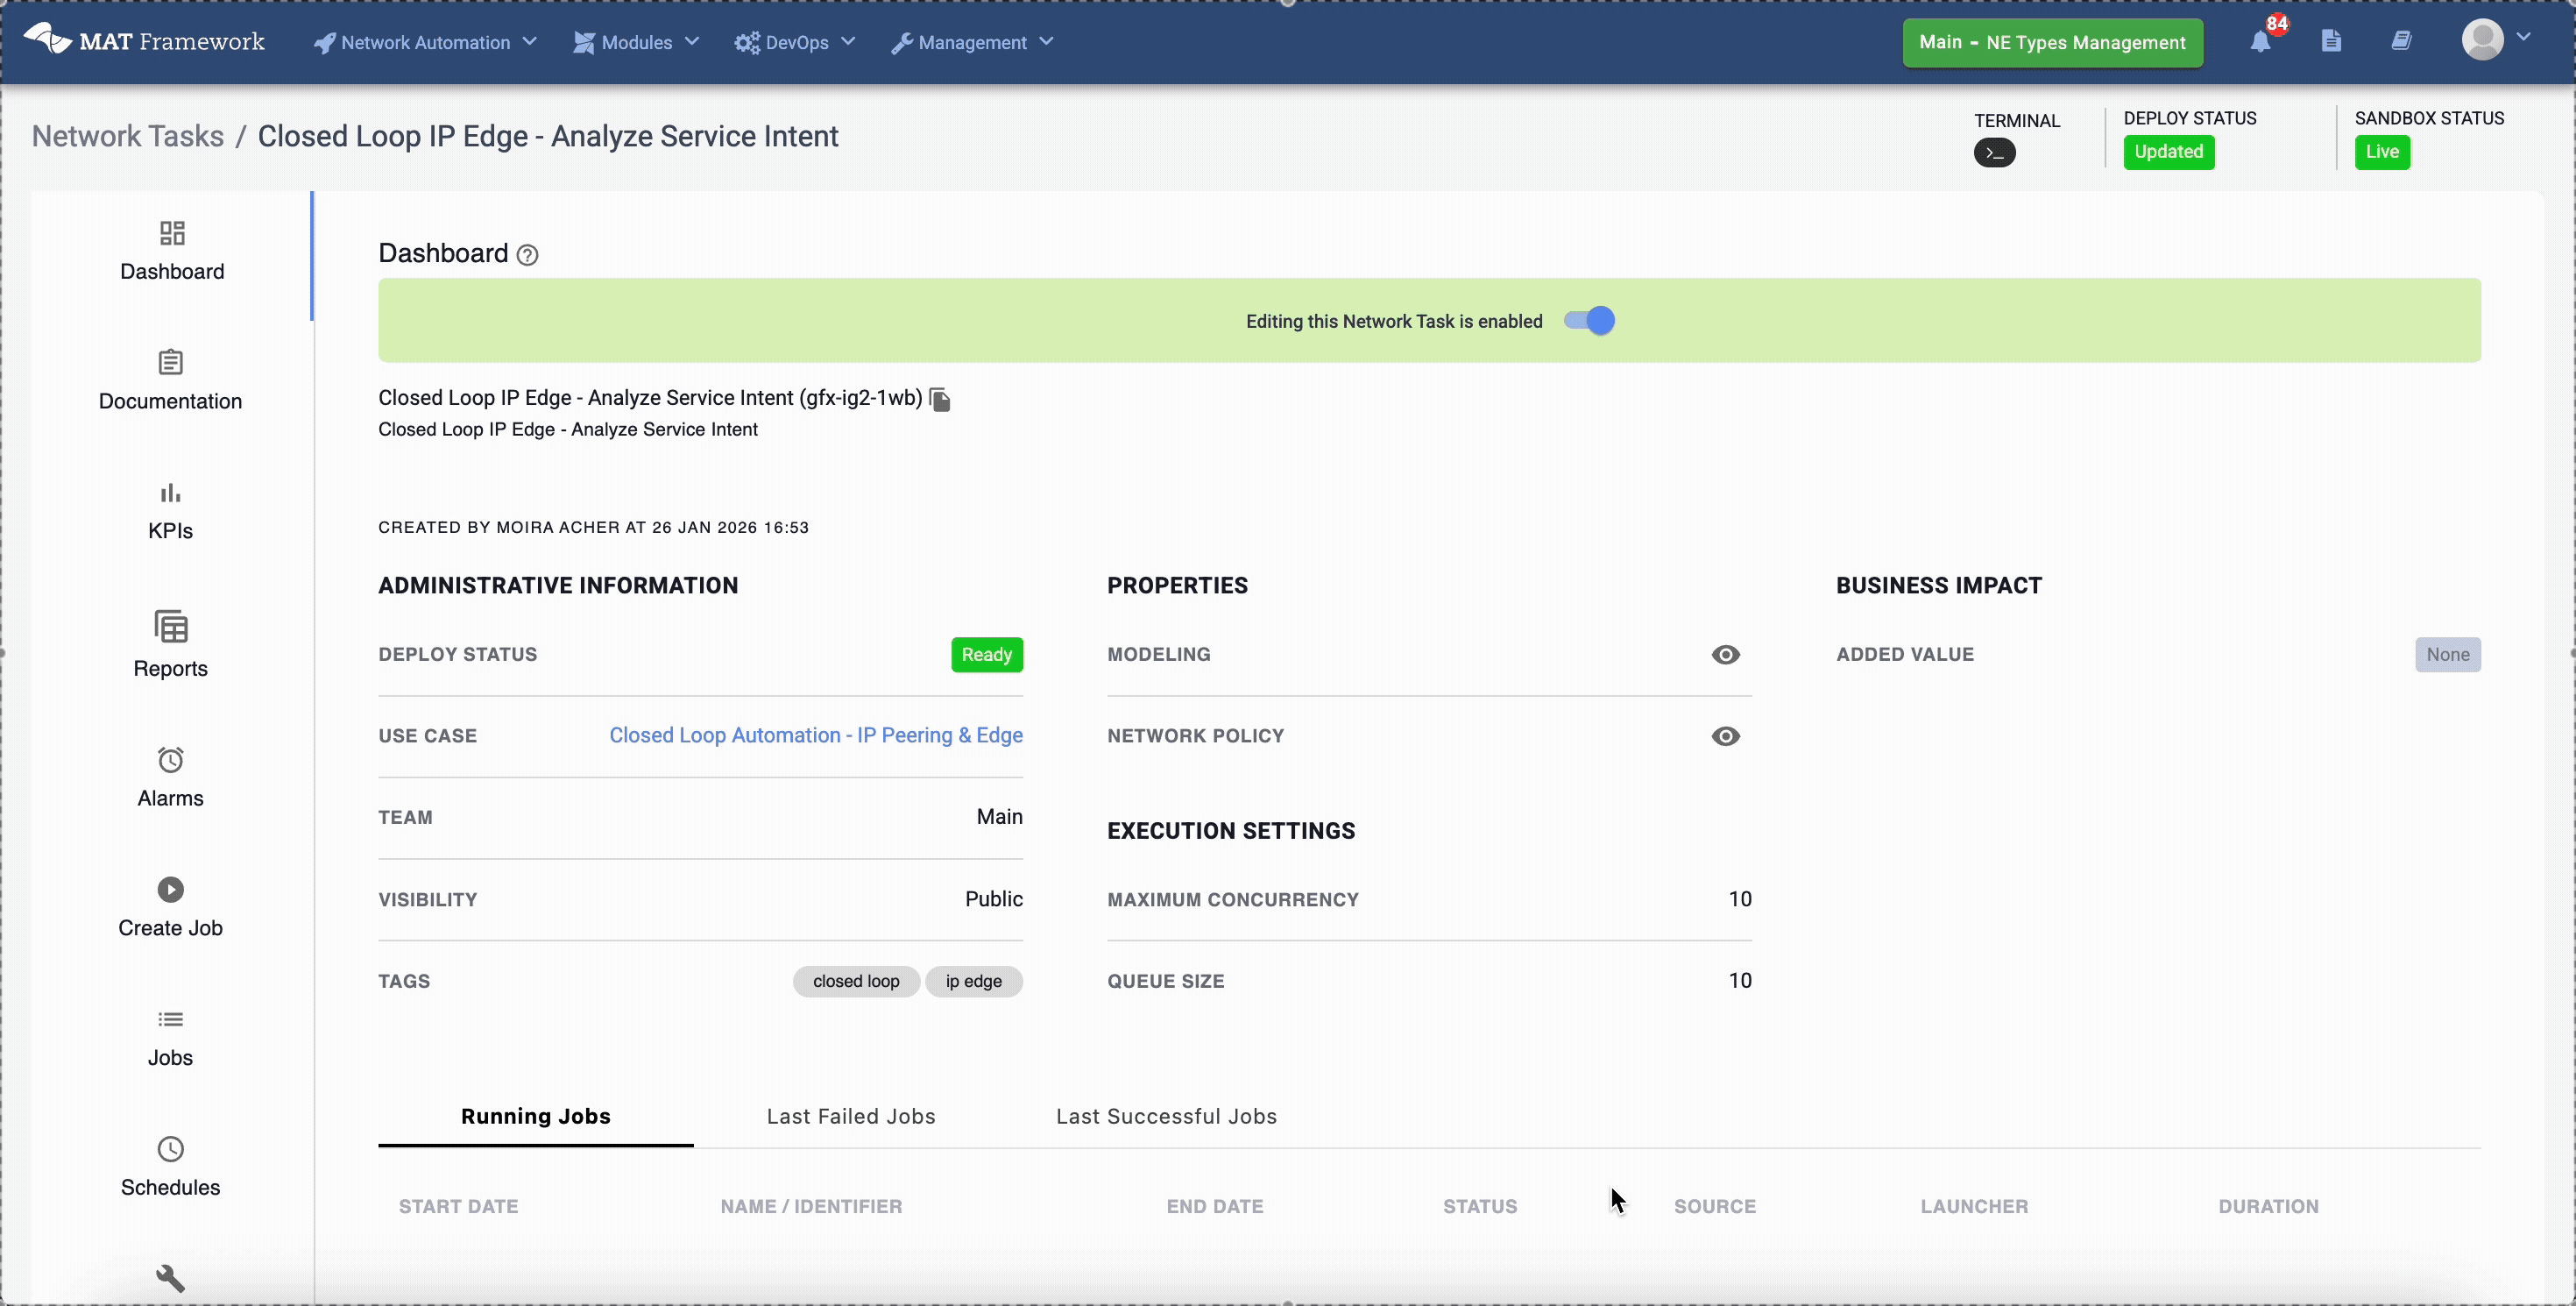Click the Dashboard help question icon
Screen dimensions: 2576x1306
[527, 255]
